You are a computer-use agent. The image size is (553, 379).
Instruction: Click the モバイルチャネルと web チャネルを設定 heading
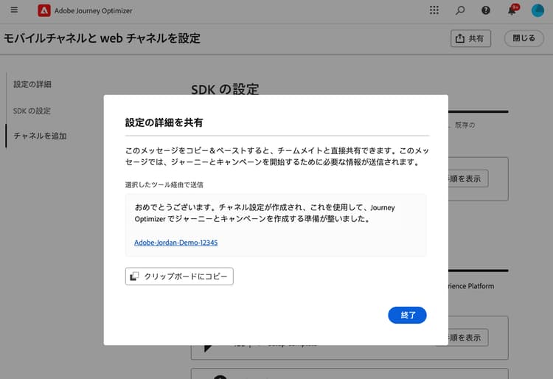[x=102, y=38]
